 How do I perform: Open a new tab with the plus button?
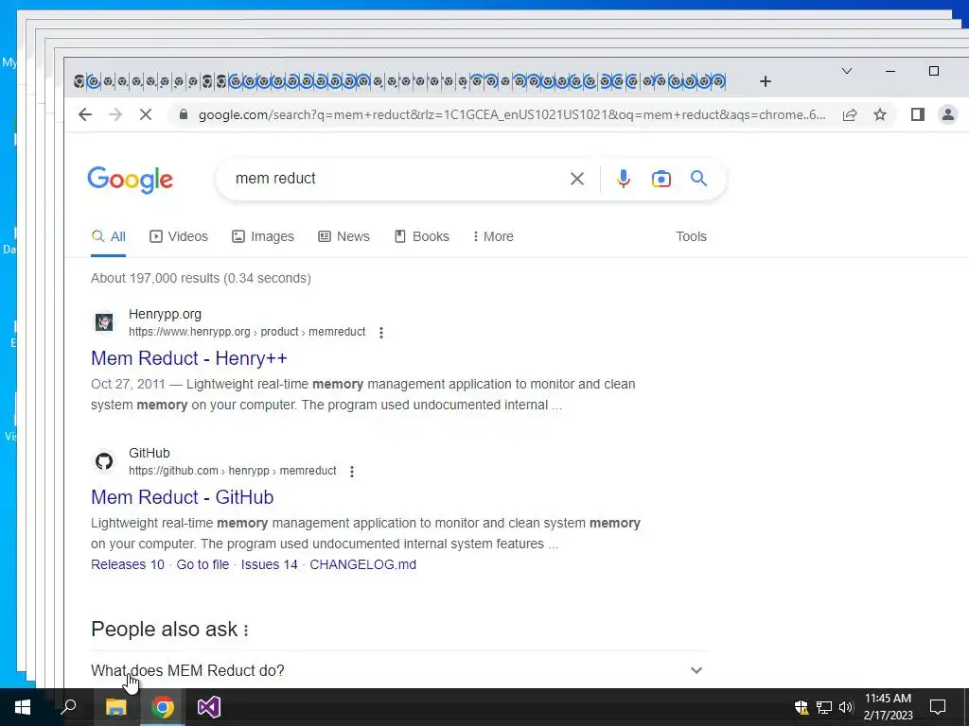(766, 81)
